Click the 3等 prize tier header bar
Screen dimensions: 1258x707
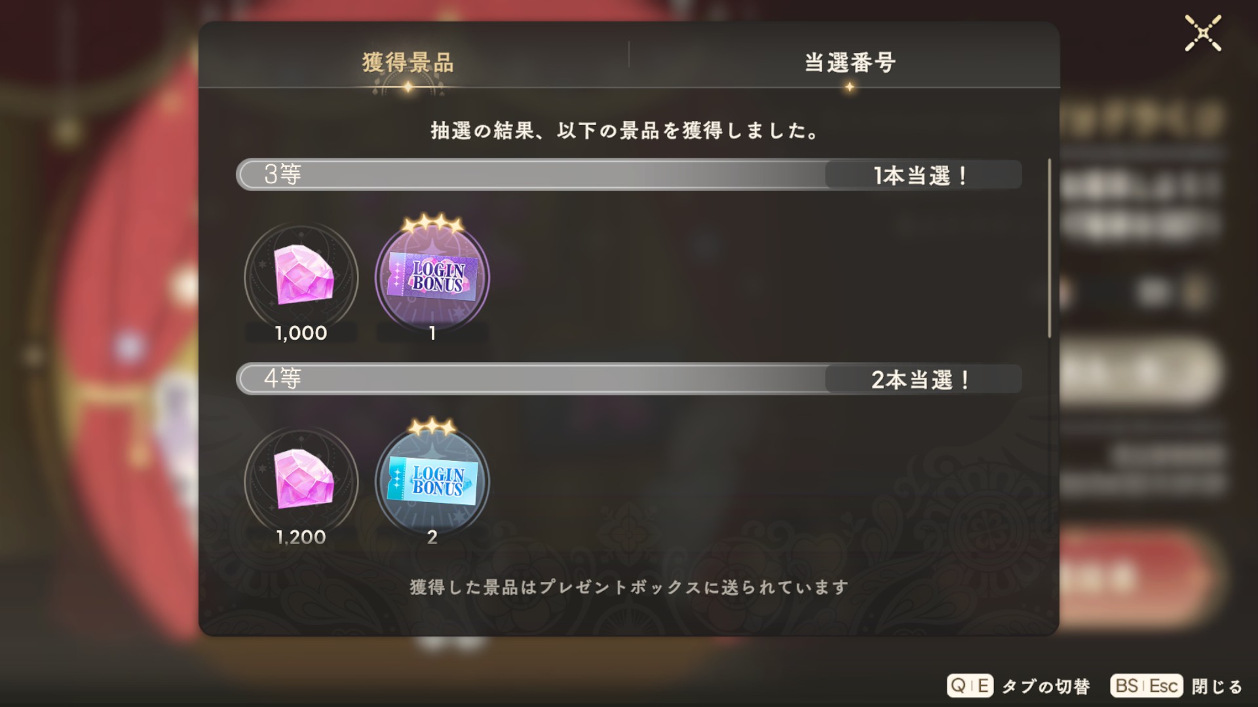click(x=629, y=175)
